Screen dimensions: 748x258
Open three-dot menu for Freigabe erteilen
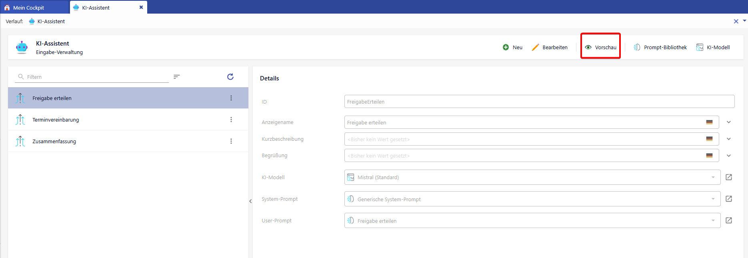click(x=231, y=98)
